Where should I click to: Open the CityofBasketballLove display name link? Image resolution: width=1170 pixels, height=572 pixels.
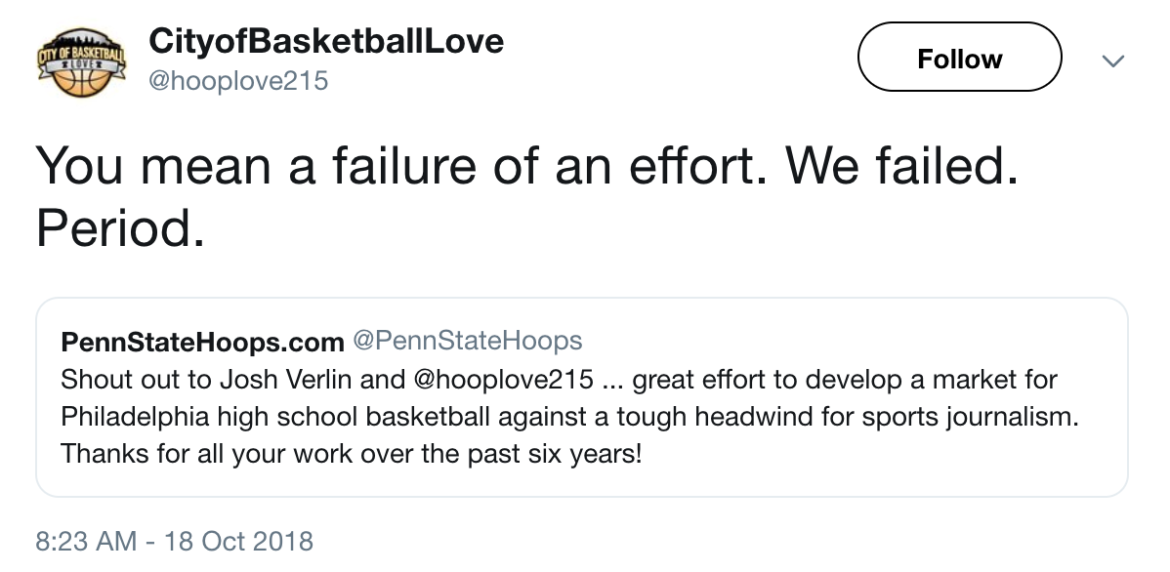point(326,41)
